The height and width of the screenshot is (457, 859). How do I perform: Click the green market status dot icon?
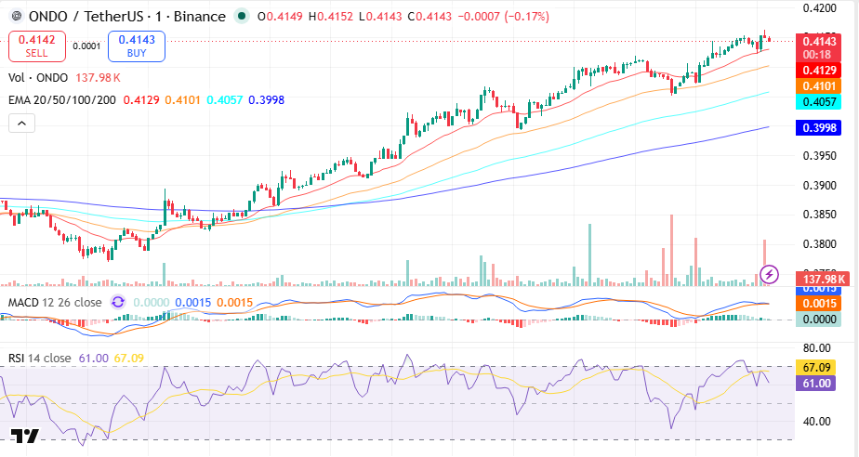242,17
